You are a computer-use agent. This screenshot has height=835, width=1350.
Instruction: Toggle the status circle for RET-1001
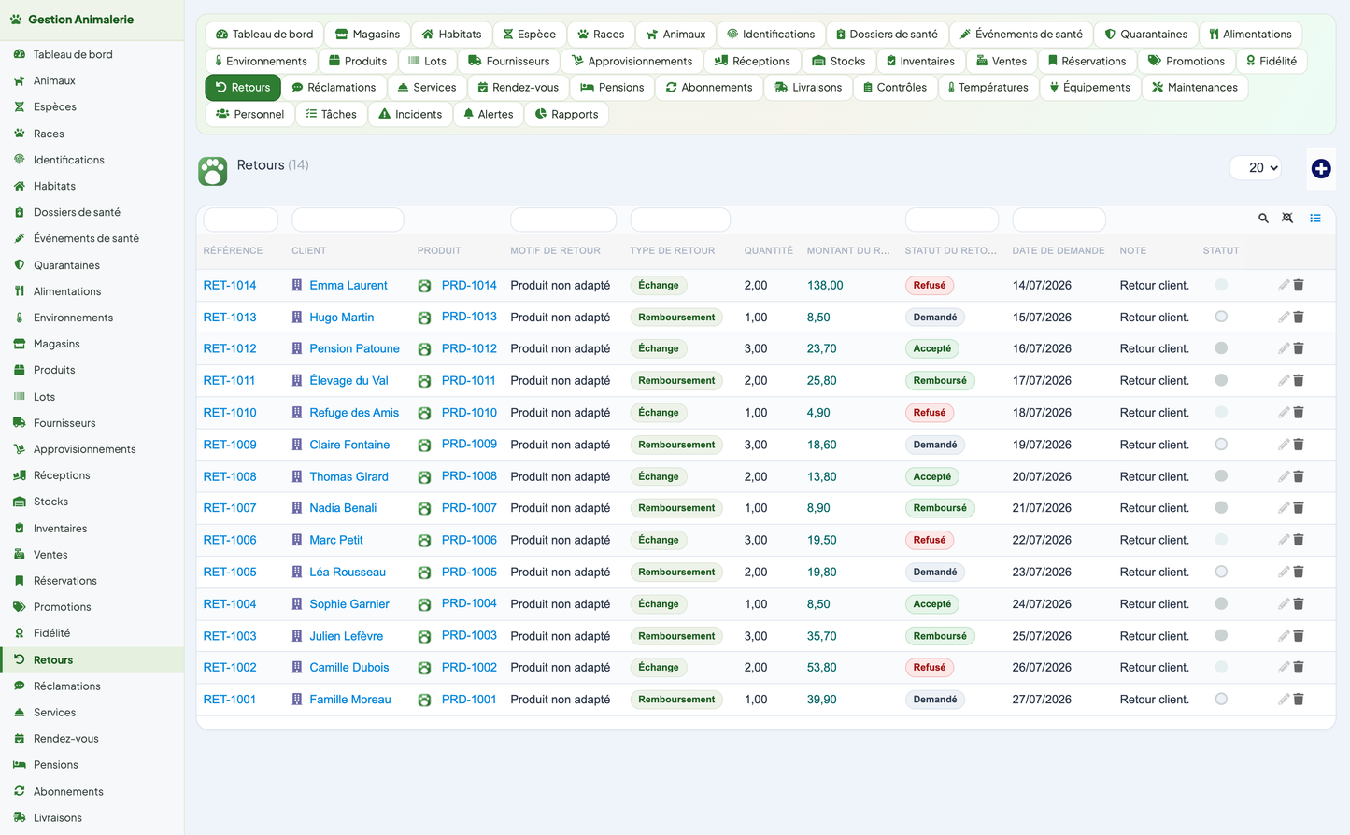1221,699
